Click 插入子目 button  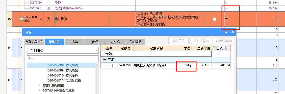[x=178, y=41]
